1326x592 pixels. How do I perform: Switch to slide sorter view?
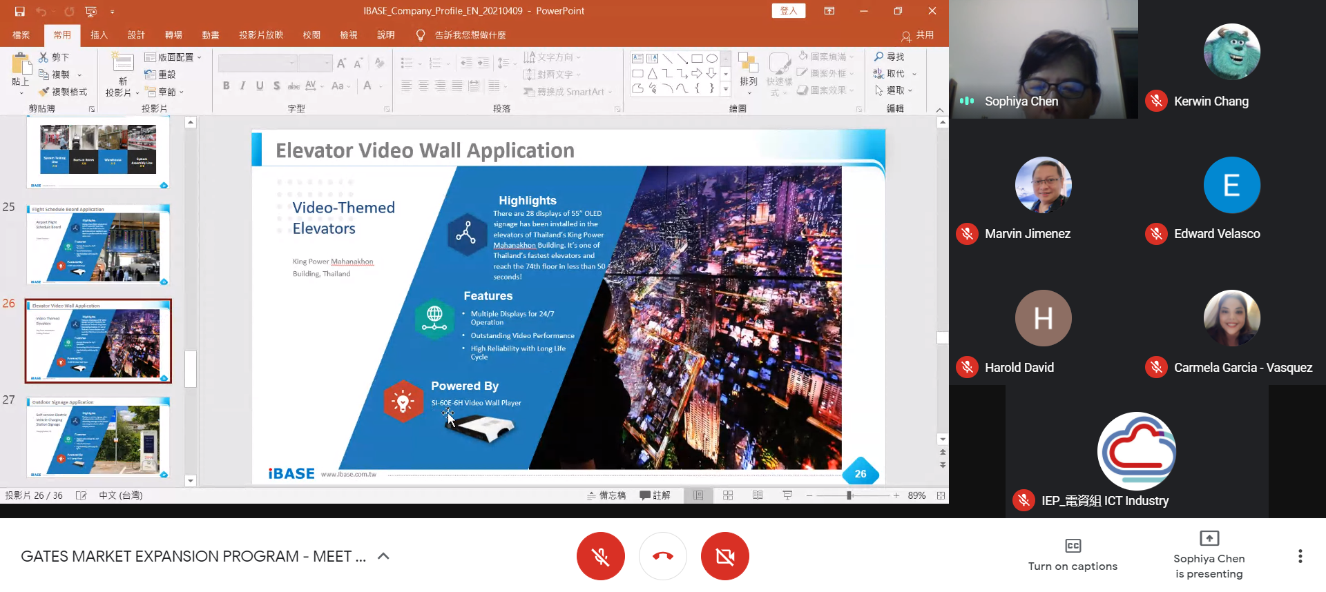point(728,495)
